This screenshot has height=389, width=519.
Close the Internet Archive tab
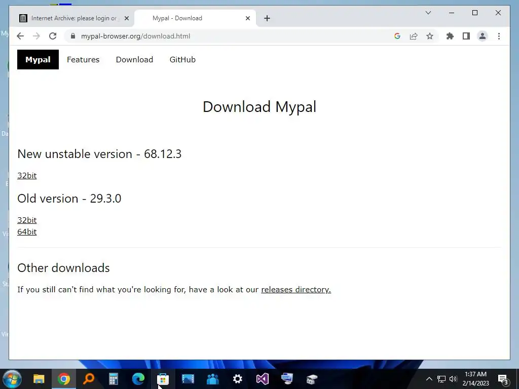[126, 18]
